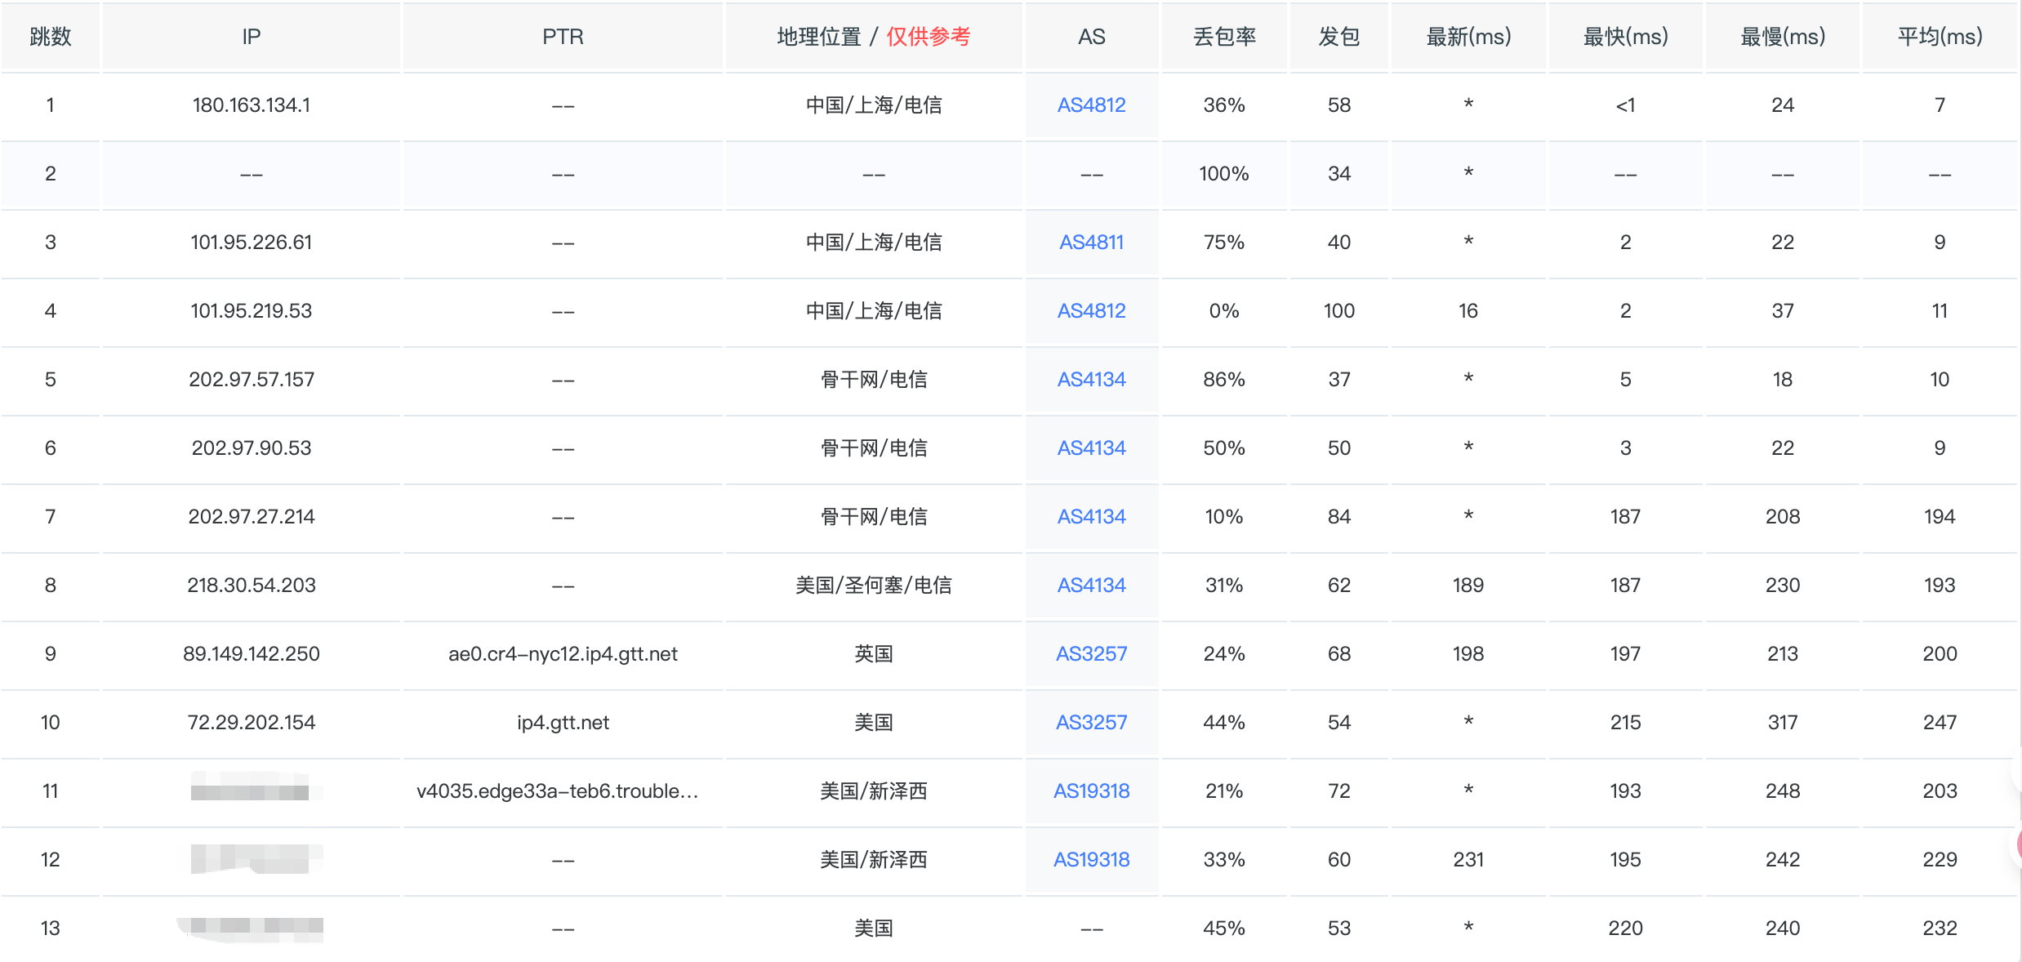This screenshot has height=962, width=2022.
Task: Click the 美国/圣何塞/电信 location cell
Action: [873, 586]
